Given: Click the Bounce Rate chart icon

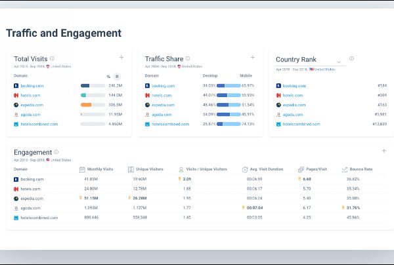Looking at the screenshot, I should pyautogui.click(x=345, y=169).
